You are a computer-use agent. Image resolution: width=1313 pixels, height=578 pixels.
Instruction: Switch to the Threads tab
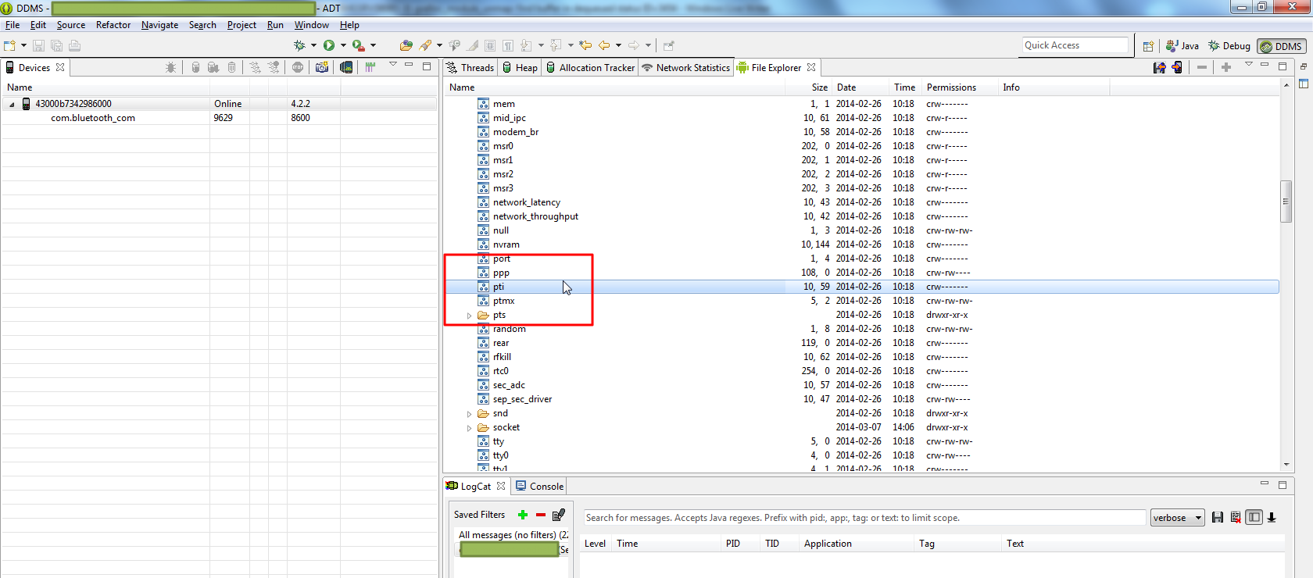point(470,68)
